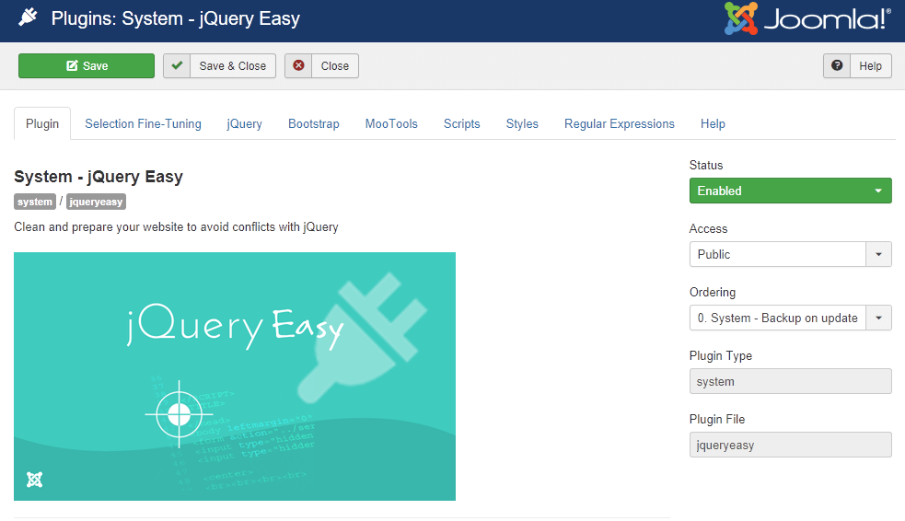Click the Access label
905x521 pixels.
708,228
